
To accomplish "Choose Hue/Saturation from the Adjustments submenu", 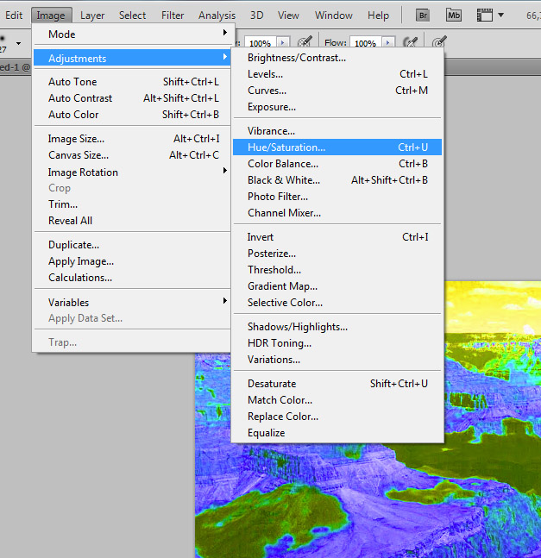I will point(337,147).
